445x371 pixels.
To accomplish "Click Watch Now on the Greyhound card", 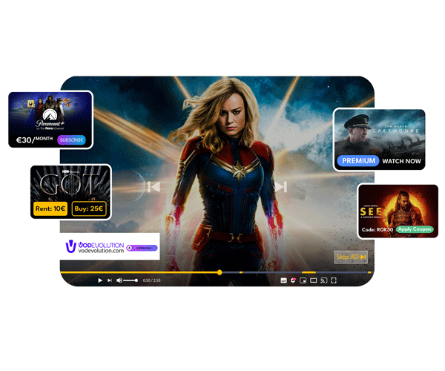I will tap(401, 161).
